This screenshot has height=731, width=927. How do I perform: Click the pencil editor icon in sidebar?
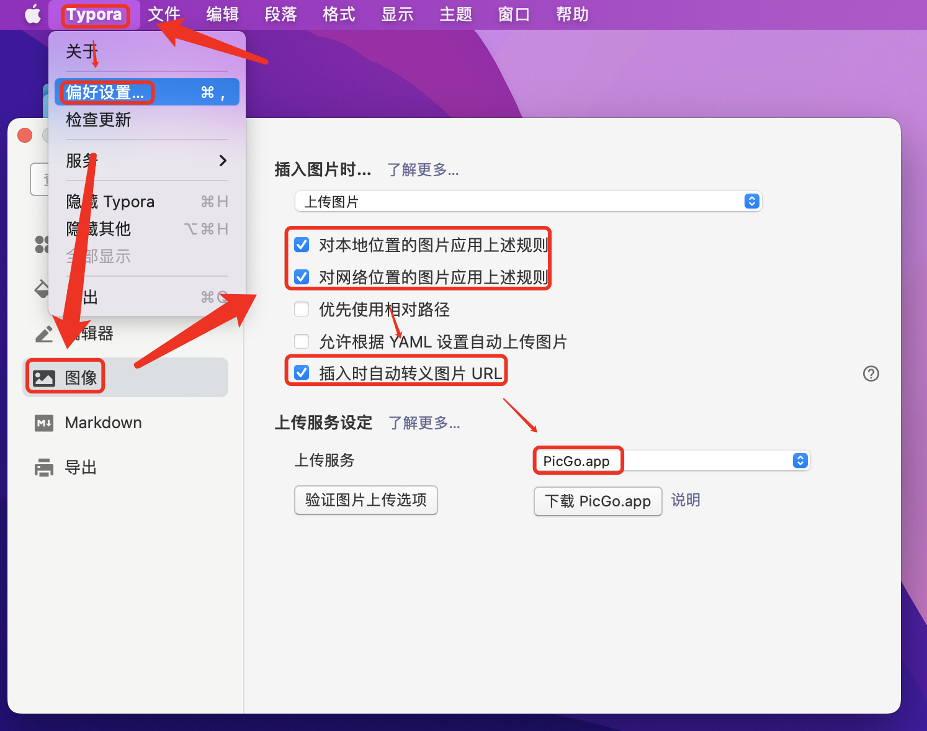[44, 334]
